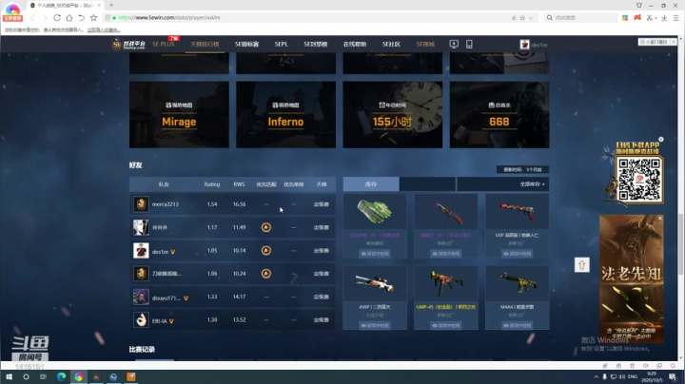685x384 pixels.
Task: Click the desktop client download icon
Action: click(454, 44)
